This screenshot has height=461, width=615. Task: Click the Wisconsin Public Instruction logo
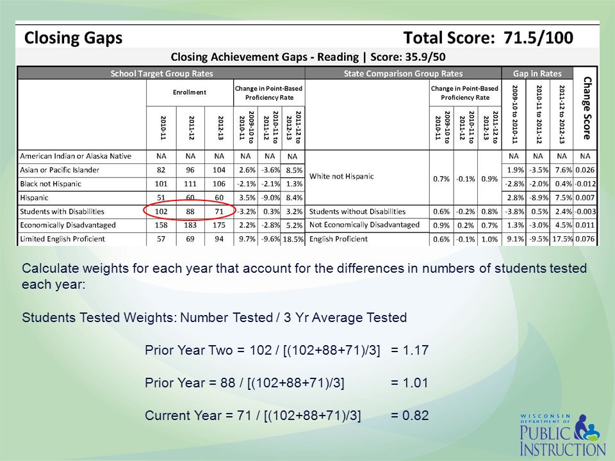[x=563, y=435]
